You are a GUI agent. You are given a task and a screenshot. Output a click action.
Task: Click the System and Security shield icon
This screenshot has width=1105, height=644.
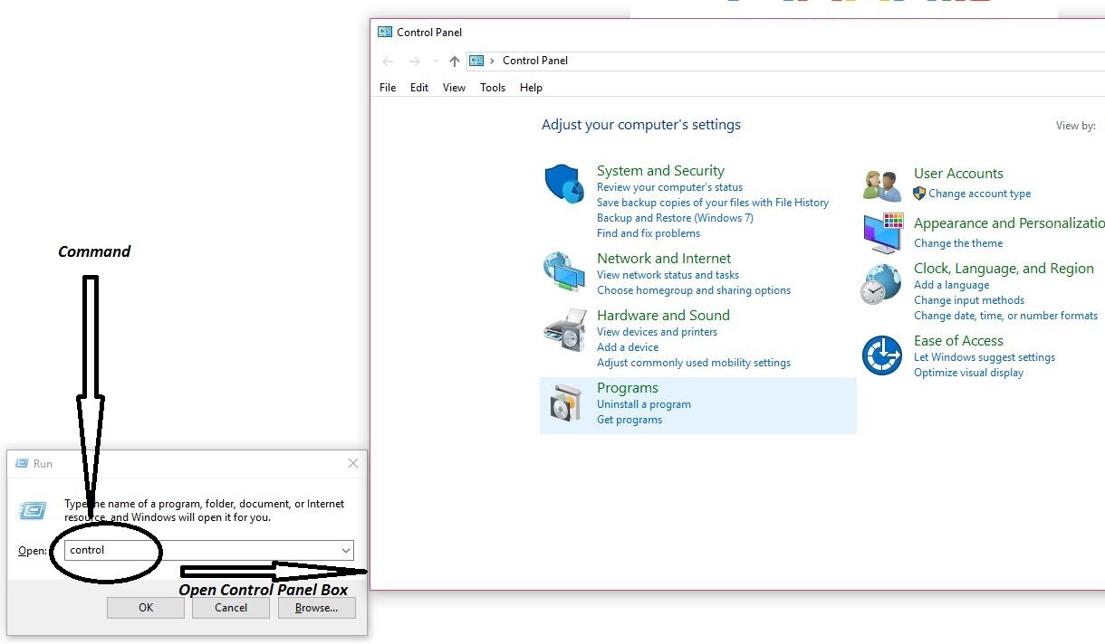564,184
